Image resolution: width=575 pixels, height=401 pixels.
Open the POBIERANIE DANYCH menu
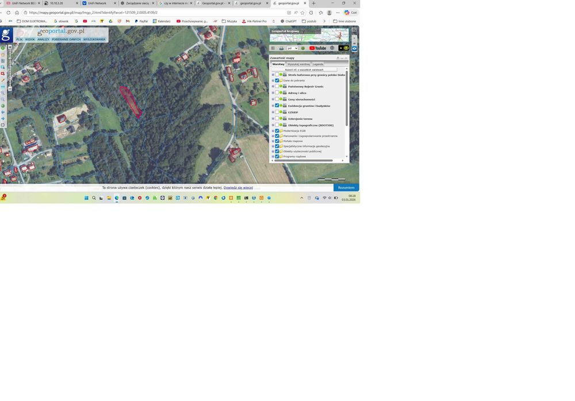click(66, 39)
